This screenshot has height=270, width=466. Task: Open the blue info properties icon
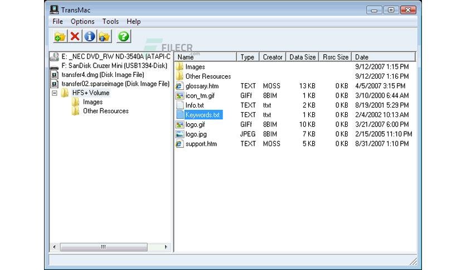89,37
